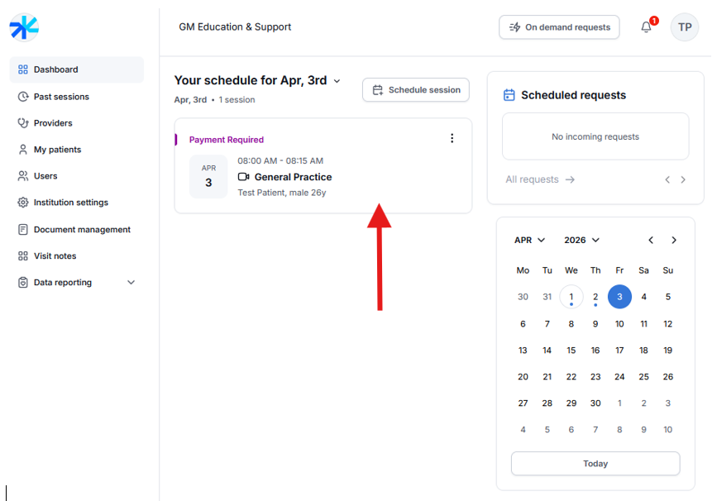Select April 15 on the calendar
Image resolution: width=717 pixels, height=501 pixels.
click(571, 351)
